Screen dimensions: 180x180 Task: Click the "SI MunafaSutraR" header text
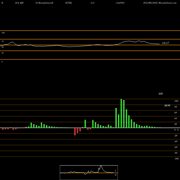click(44, 3)
